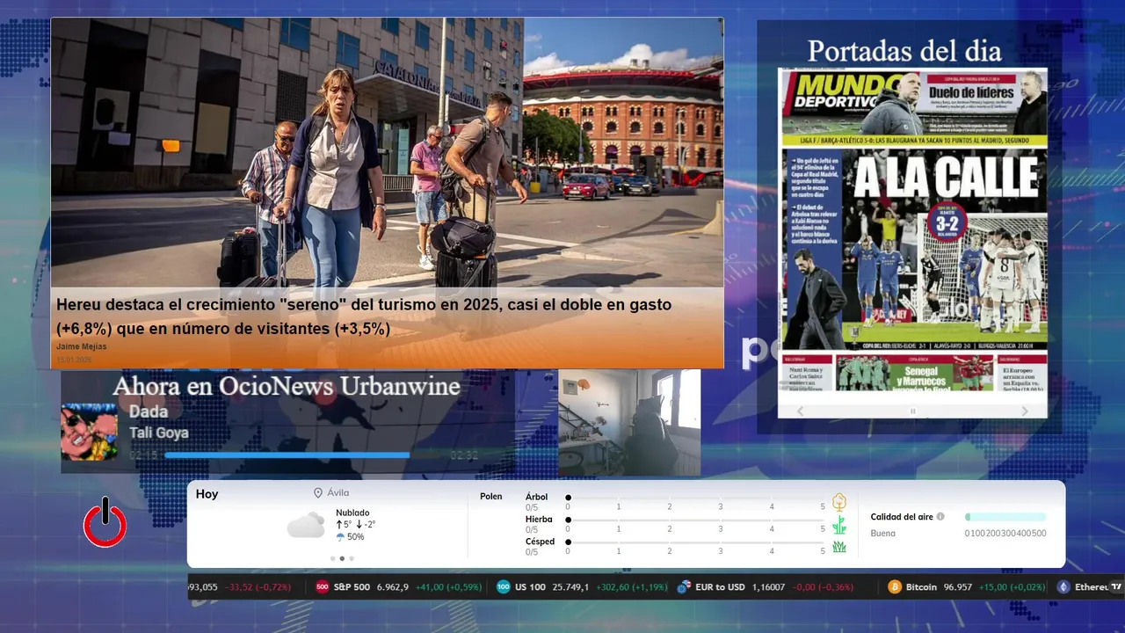1125x633 pixels.
Task: Click the S&P 500 ticker label
Action: pyautogui.click(x=352, y=586)
